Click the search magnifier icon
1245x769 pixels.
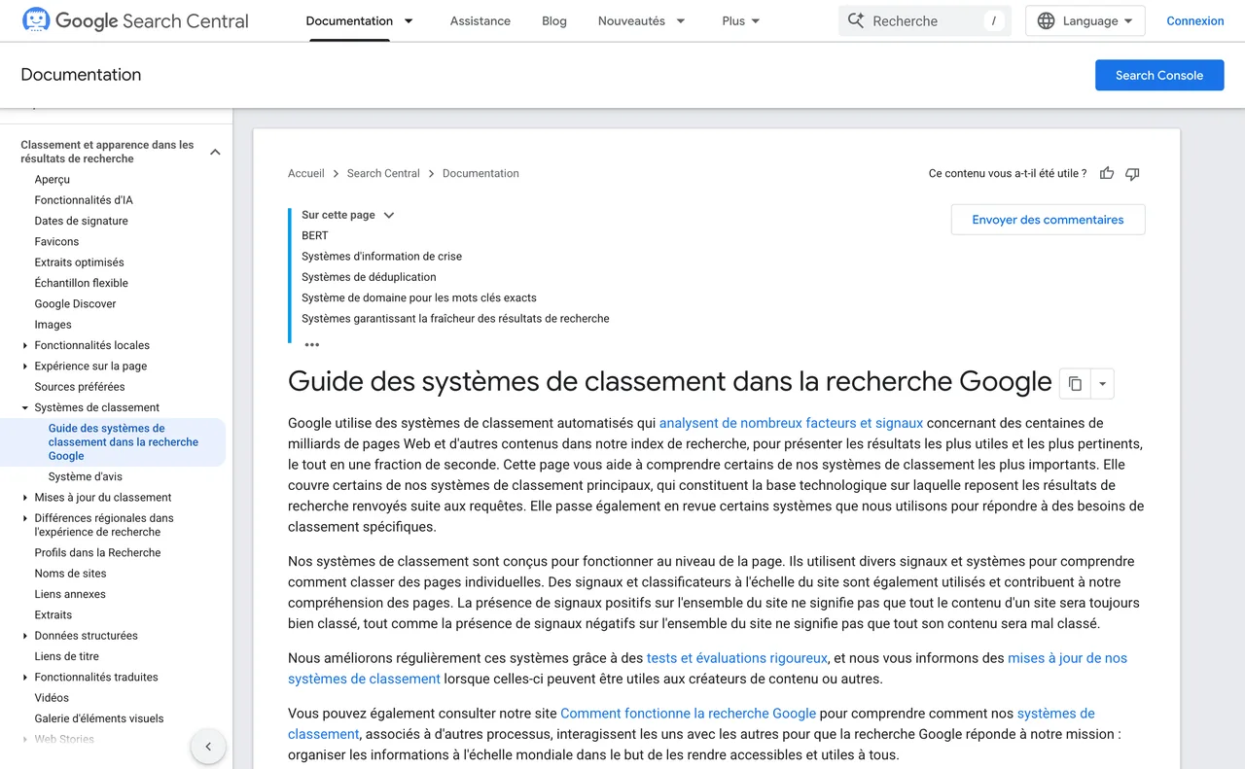coord(856,20)
